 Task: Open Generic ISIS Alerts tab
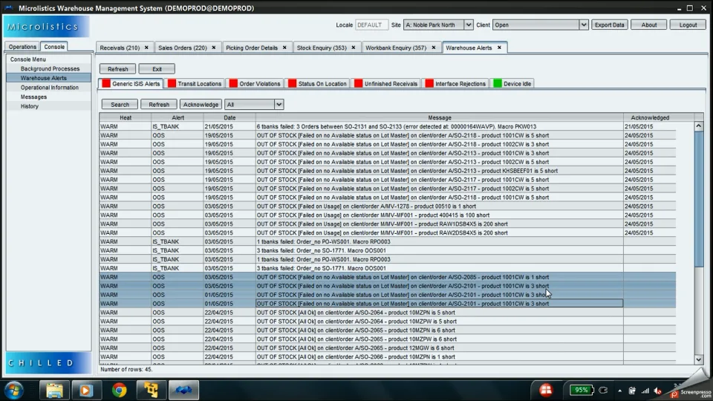[x=131, y=84]
